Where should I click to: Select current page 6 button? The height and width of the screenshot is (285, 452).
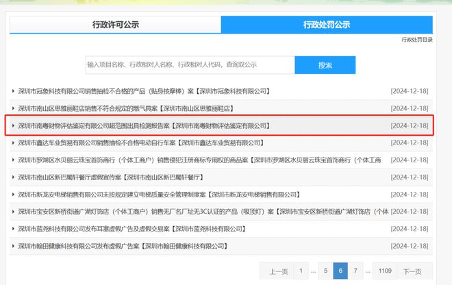[x=340, y=271]
